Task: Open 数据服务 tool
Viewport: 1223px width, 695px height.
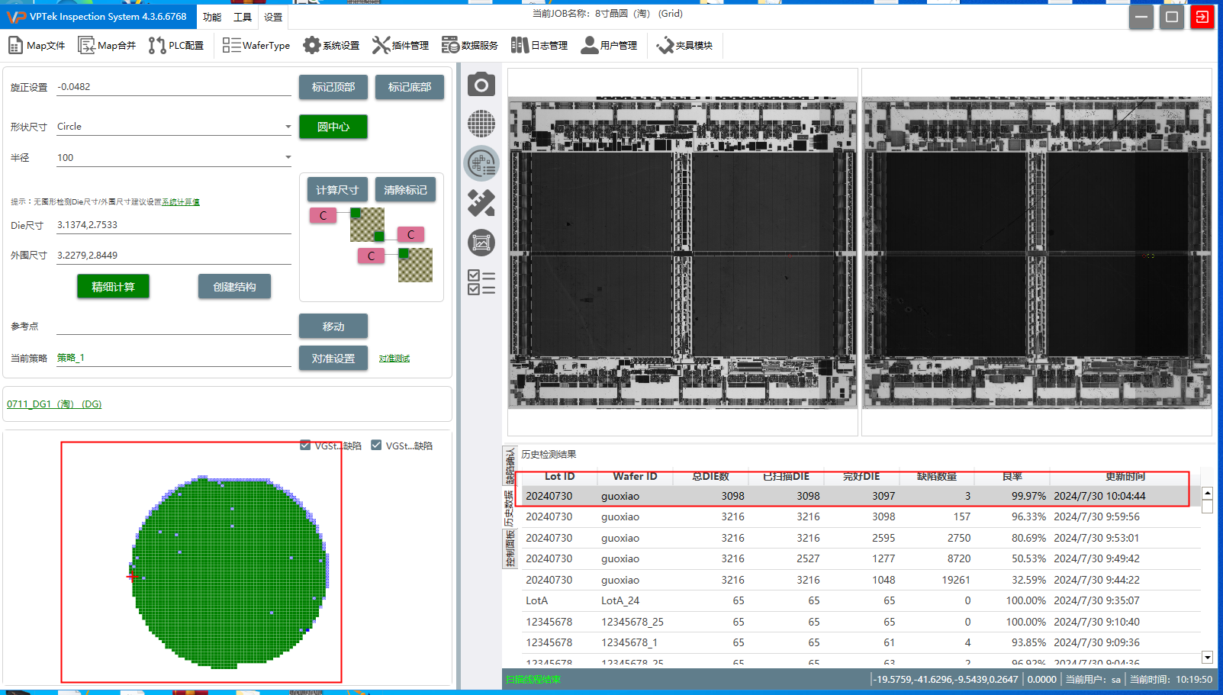Action: pyautogui.click(x=470, y=46)
